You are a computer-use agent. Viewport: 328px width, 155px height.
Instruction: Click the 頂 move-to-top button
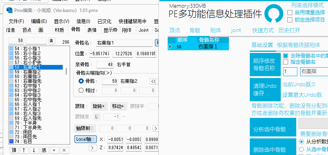coord(14,150)
